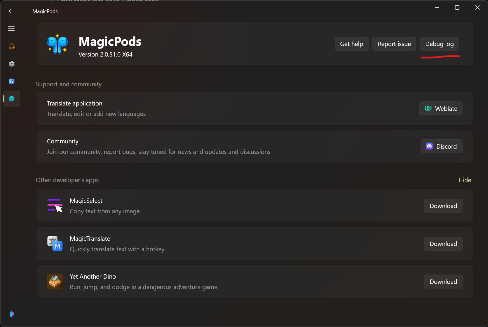Screen dimensions: 488x327
Task: Open the Debug log
Action: point(439,44)
